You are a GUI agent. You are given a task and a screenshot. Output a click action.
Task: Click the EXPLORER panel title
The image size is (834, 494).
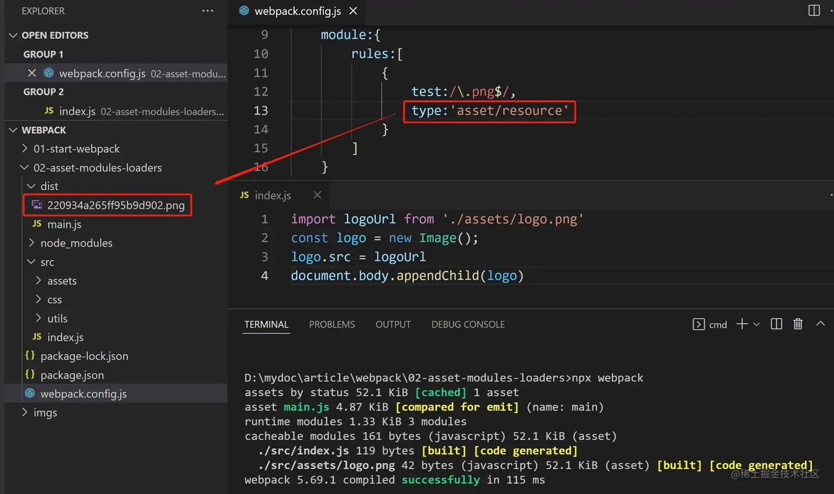[x=43, y=11]
